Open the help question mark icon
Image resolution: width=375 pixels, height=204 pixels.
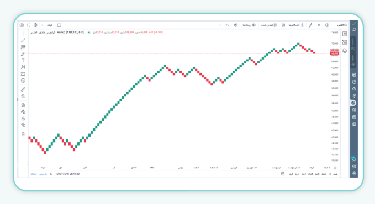click(x=236, y=25)
